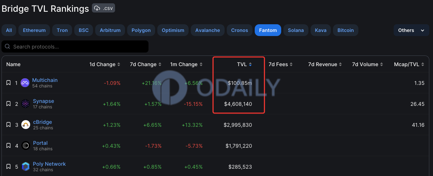Sort by 7d Change column

tap(146, 65)
